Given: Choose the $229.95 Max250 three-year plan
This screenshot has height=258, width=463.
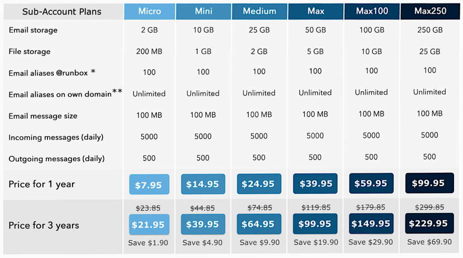Looking at the screenshot, I should coord(429,223).
